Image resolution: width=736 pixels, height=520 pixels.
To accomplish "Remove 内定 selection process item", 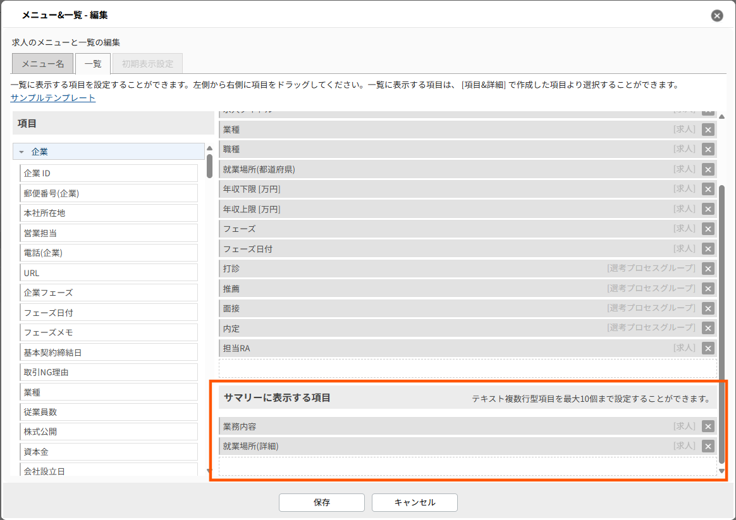I will tap(708, 328).
